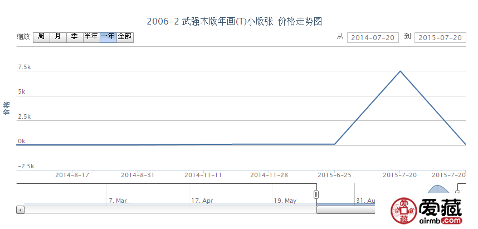
Task: Select the 半年 (half-year) zoom button
Action: [x=91, y=37]
